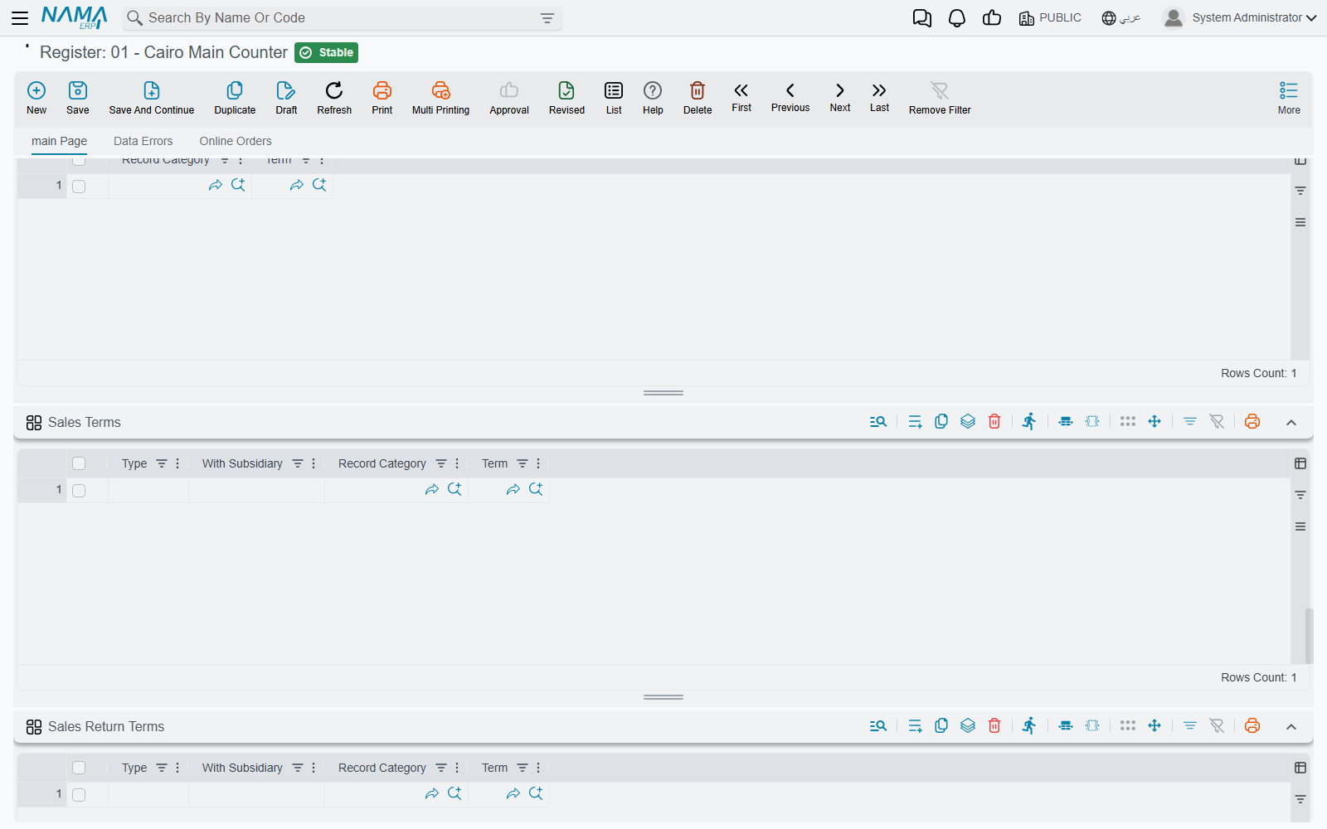The image size is (1327, 829).
Task: Click the More options button
Action: [x=1289, y=98]
